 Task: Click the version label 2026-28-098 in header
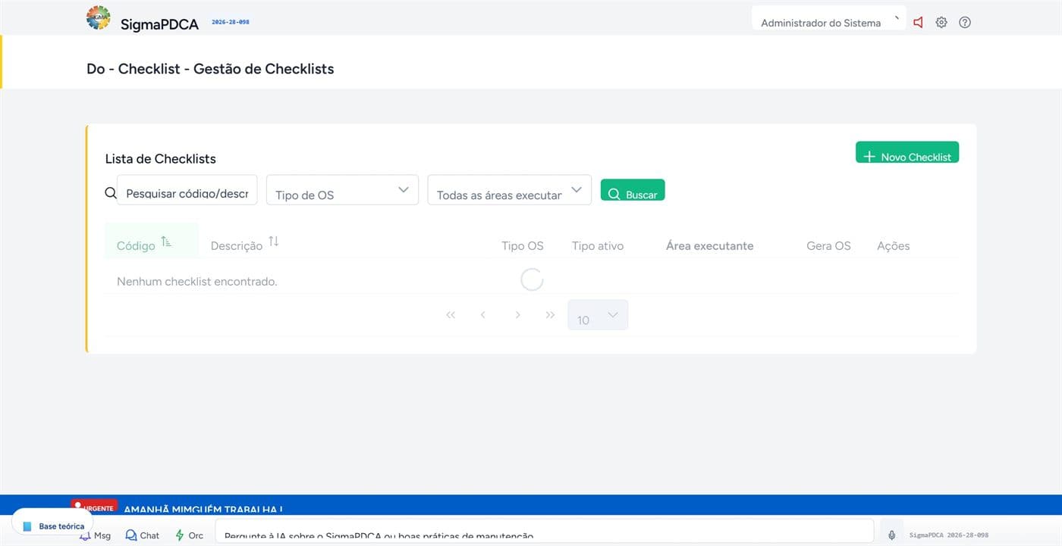point(231,22)
